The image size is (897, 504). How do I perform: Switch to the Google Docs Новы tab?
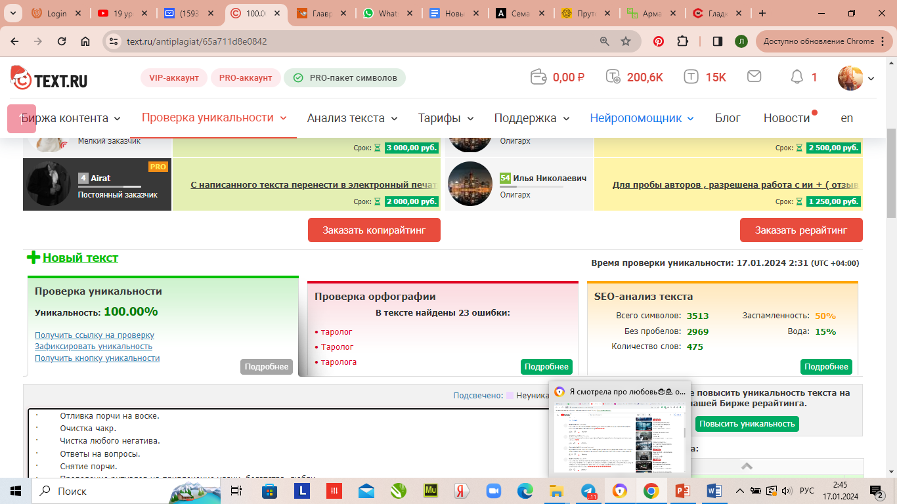[x=454, y=13]
